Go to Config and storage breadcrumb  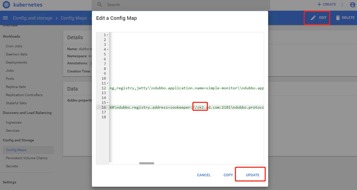[x=33, y=18]
